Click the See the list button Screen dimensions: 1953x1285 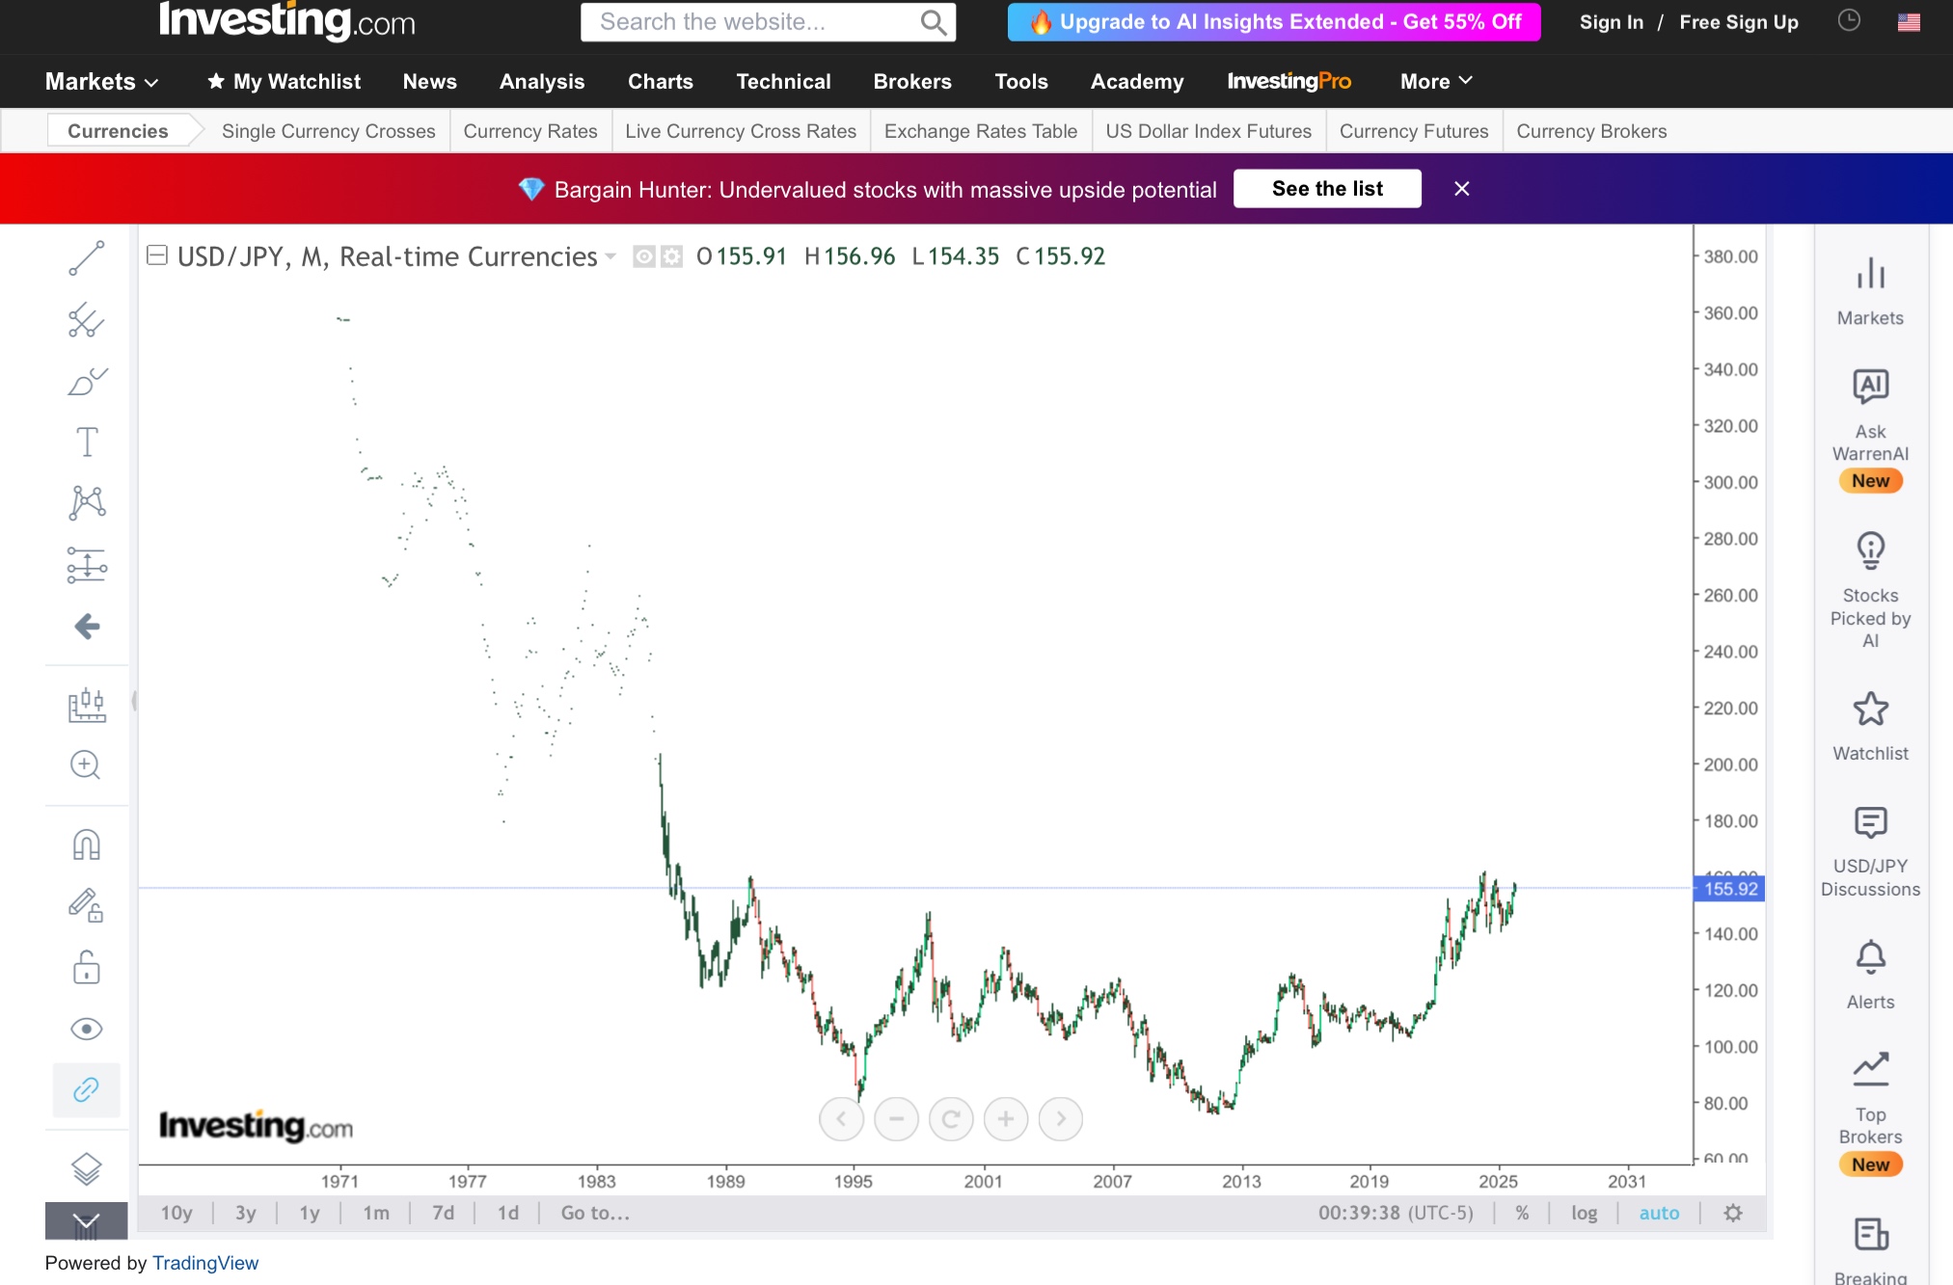pos(1326,189)
